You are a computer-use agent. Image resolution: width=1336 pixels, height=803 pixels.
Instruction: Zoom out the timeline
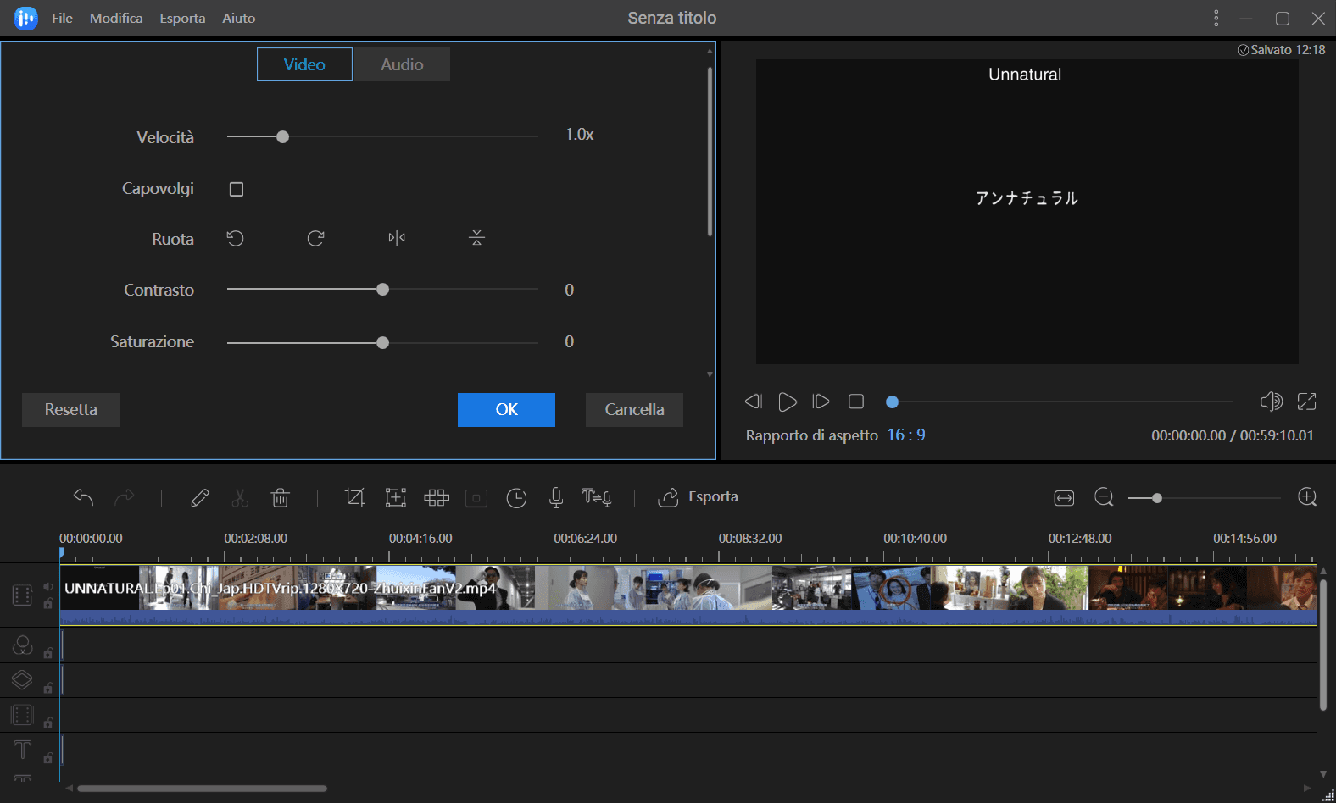coord(1104,497)
